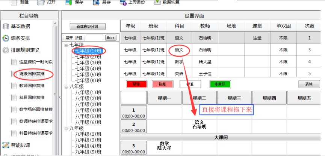
Task: Click the 教师 column header
Action: click(205, 26)
